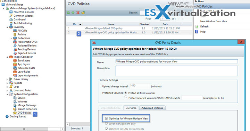
Task: Collapse VMware Mirage System node
Action: [x=3, y=8]
